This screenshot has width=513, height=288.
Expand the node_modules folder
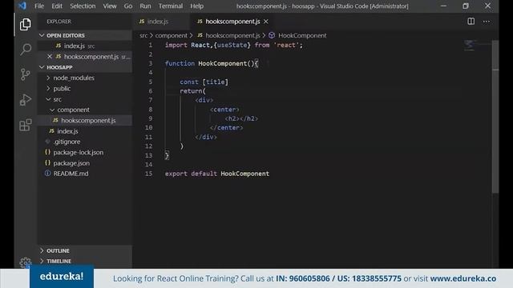[x=74, y=78]
